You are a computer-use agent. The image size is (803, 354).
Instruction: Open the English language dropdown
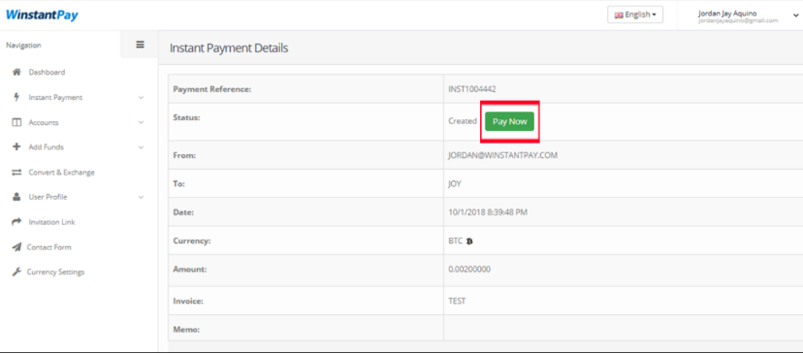click(x=635, y=15)
